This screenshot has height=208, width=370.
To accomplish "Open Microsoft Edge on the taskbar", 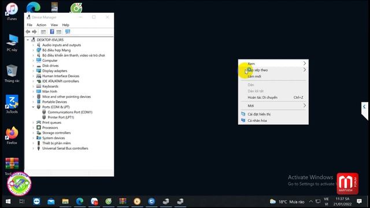I will [80, 202].
